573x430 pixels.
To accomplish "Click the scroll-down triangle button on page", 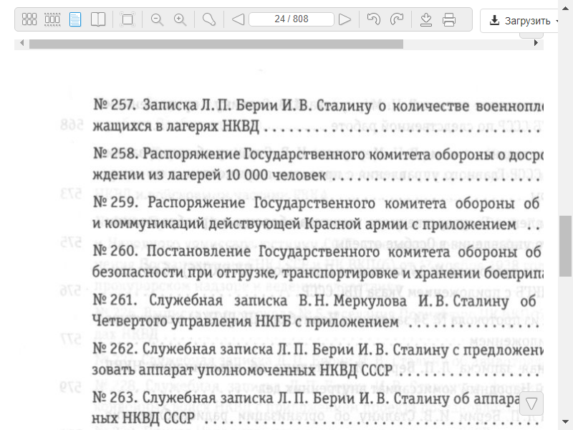I will [x=531, y=403].
